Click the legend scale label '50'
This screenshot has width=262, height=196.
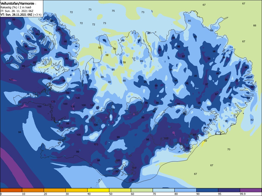click(111, 194)
